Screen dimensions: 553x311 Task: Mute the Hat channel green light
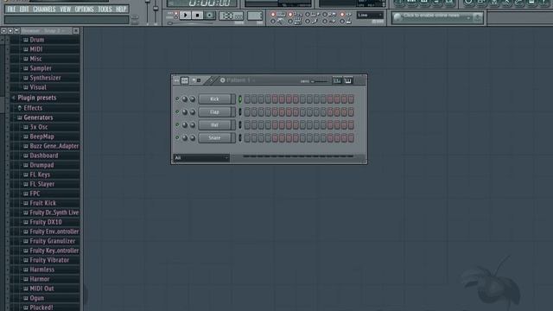point(177,124)
